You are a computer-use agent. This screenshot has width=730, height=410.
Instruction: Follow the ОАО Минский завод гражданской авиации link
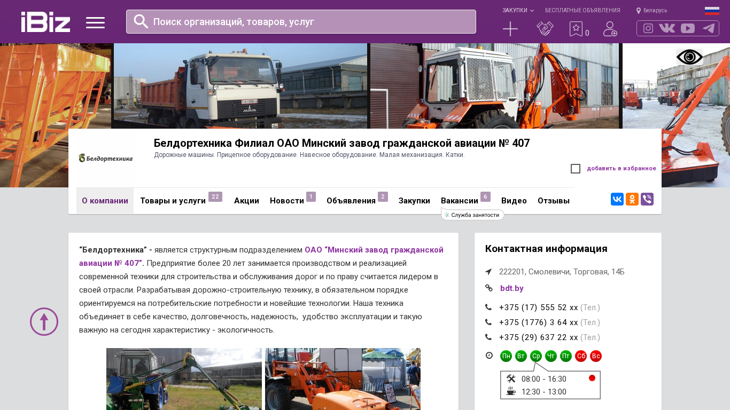[261, 256]
